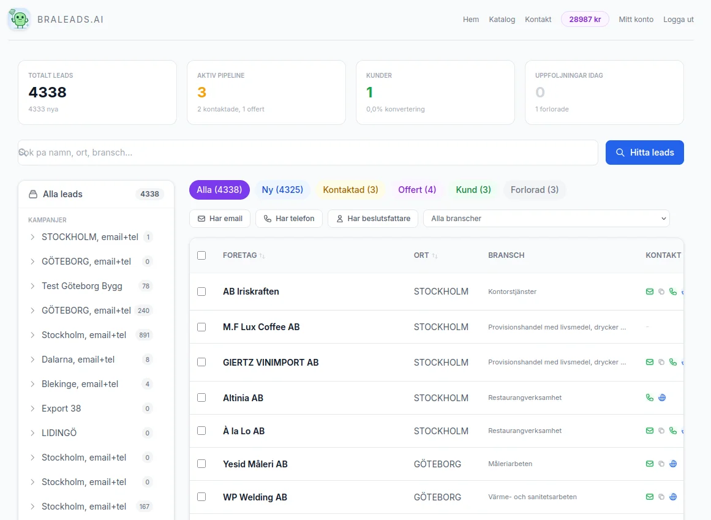Click the phone icon for À la Lo AB

[672, 431]
